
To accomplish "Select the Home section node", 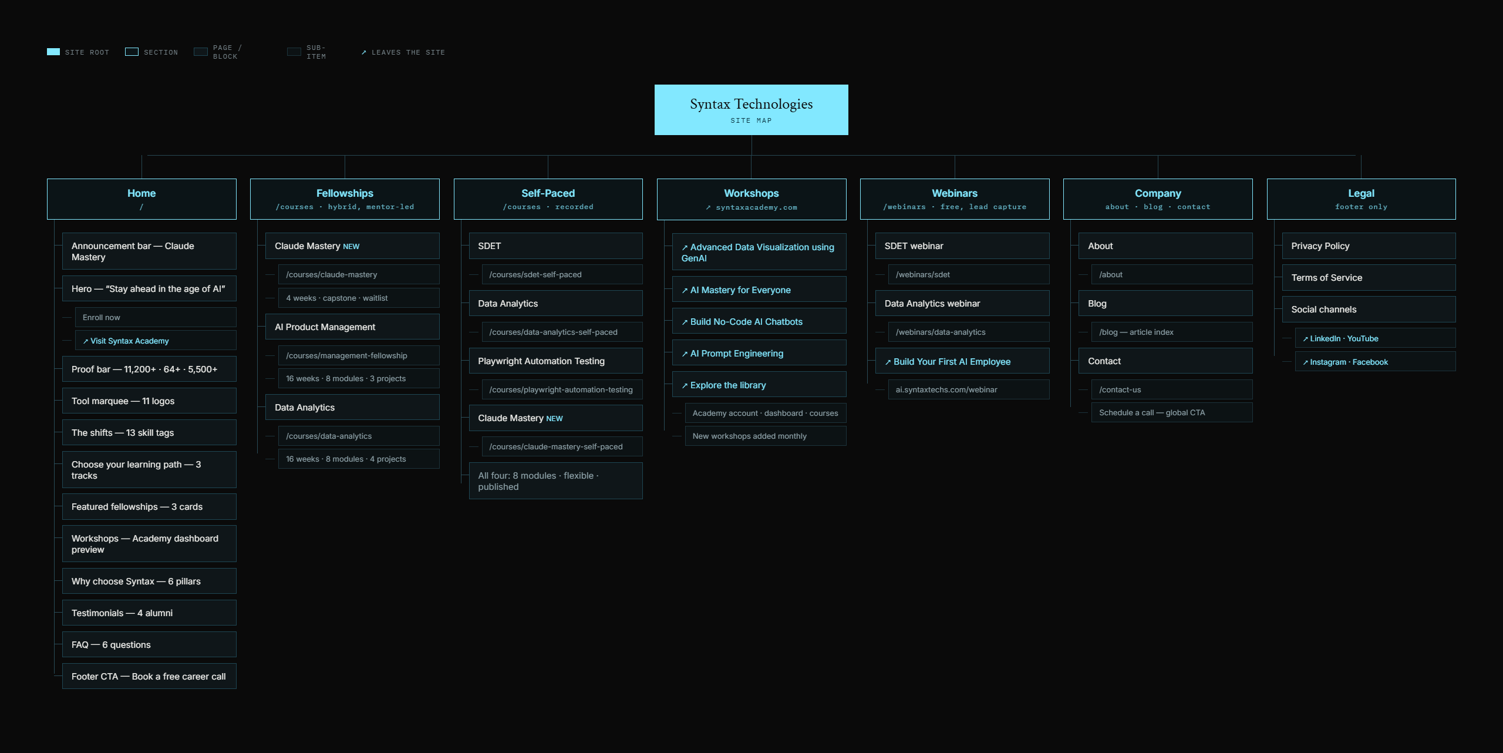I will click(141, 199).
